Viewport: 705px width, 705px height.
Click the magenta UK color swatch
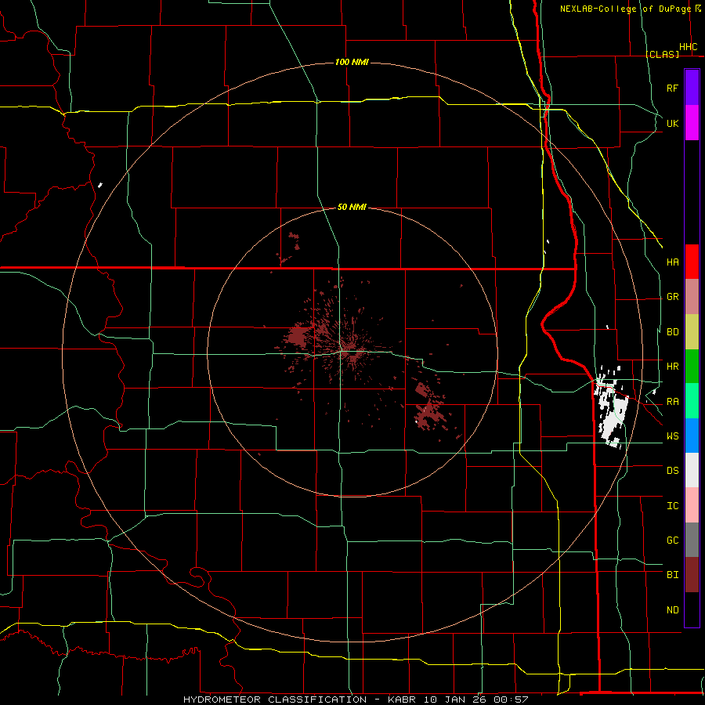pos(692,123)
